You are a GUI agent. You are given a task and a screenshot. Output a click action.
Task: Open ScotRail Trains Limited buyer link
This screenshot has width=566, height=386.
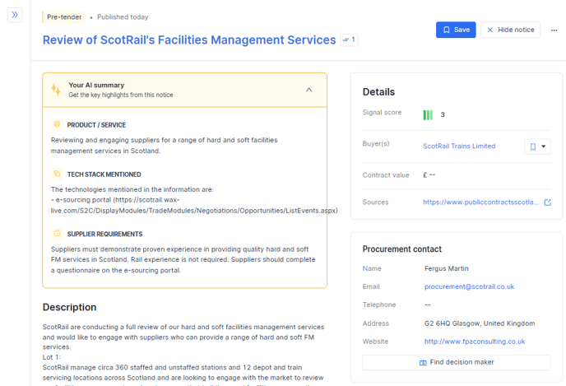459,146
